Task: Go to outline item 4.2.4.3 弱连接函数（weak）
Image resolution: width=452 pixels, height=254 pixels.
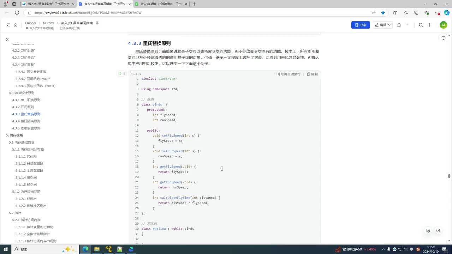Action: [x=35, y=86]
